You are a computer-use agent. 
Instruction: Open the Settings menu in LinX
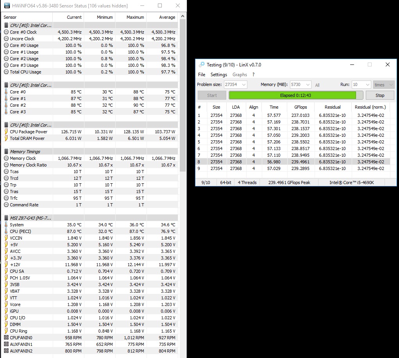point(218,75)
